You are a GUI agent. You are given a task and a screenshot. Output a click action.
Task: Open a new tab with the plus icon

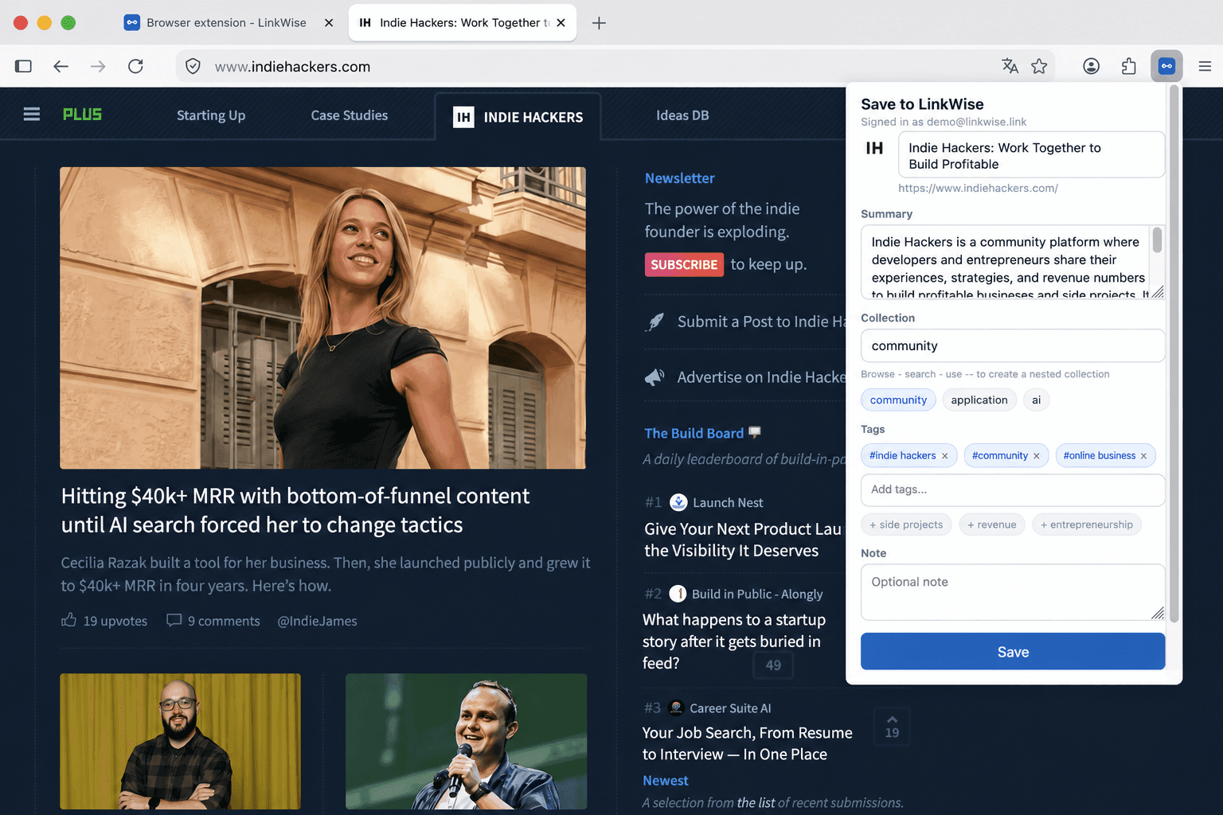[x=599, y=23]
